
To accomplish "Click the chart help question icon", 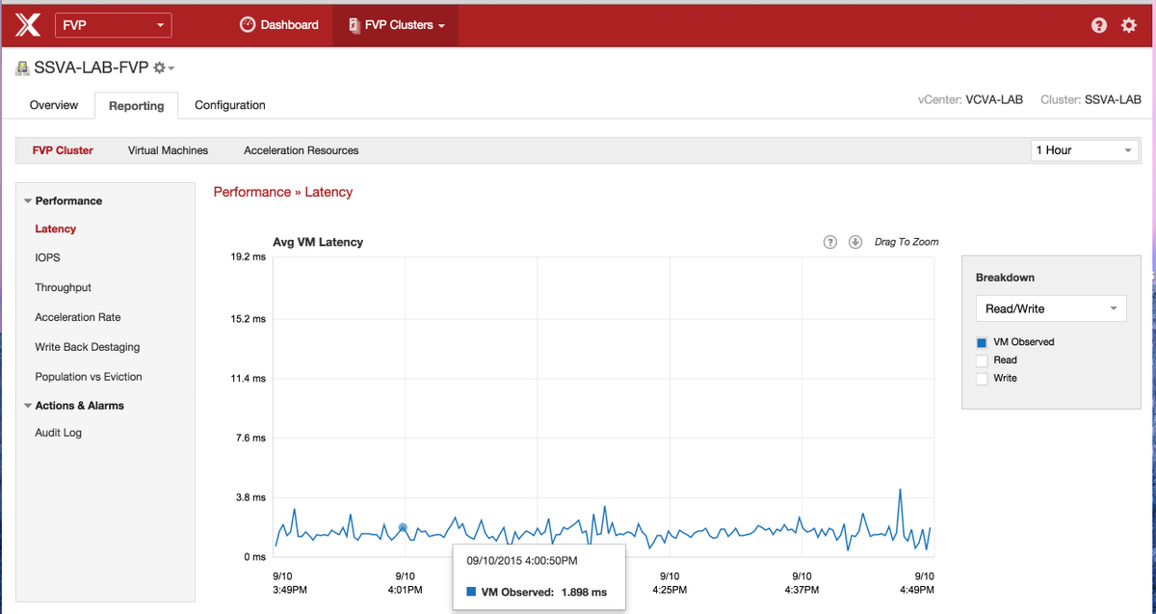I will (829, 242).
